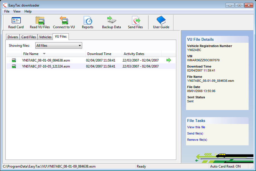
Task: Click status bar file path text
Action: (x=49, y=166)
